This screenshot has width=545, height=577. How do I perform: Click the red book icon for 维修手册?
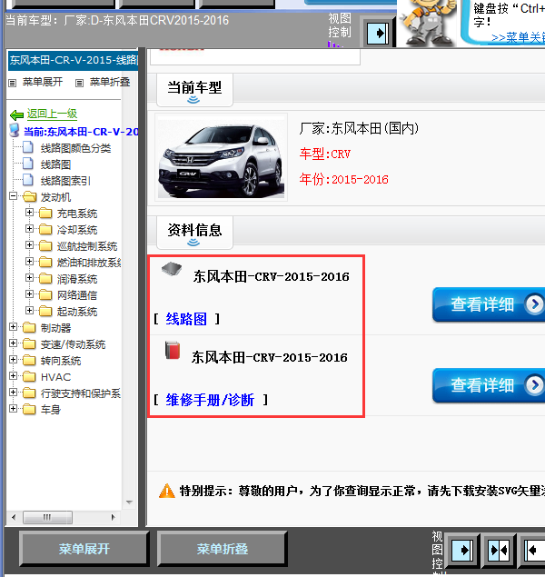point(173,351)
